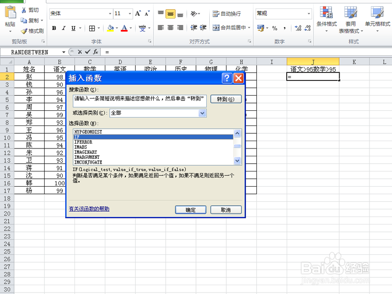Decrease indent

[194, 27]
